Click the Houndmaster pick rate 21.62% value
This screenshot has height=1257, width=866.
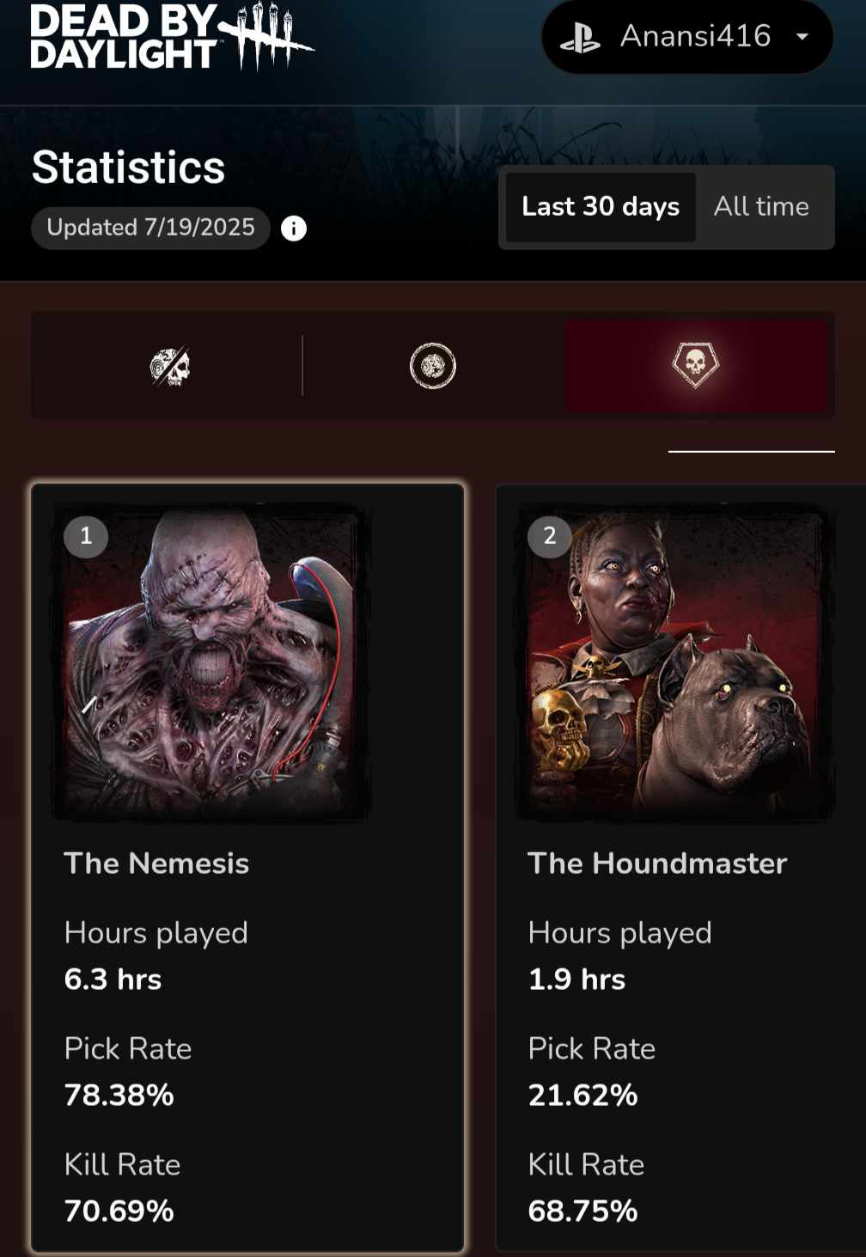[x=582, y=1095]
